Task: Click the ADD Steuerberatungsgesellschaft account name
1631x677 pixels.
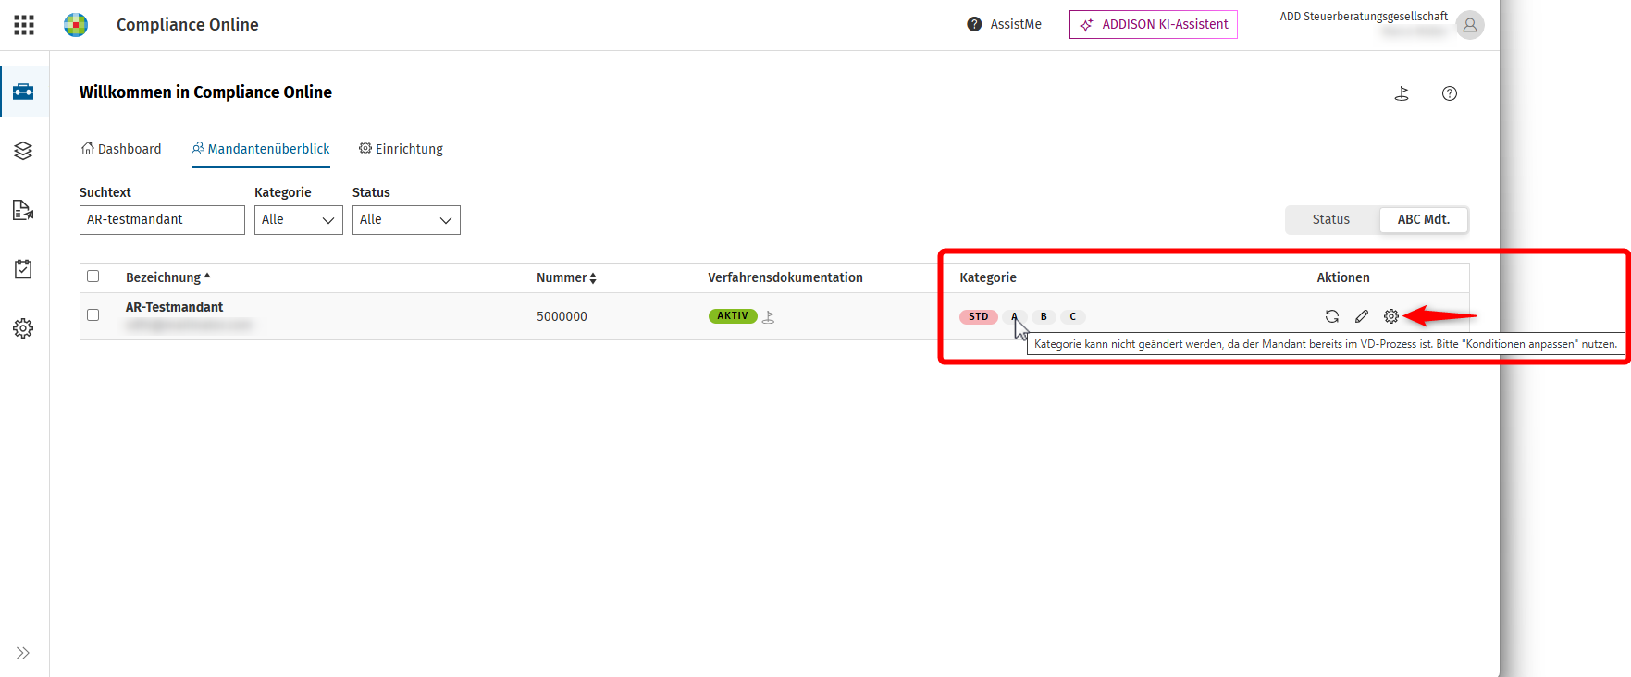Action: 1364,17
